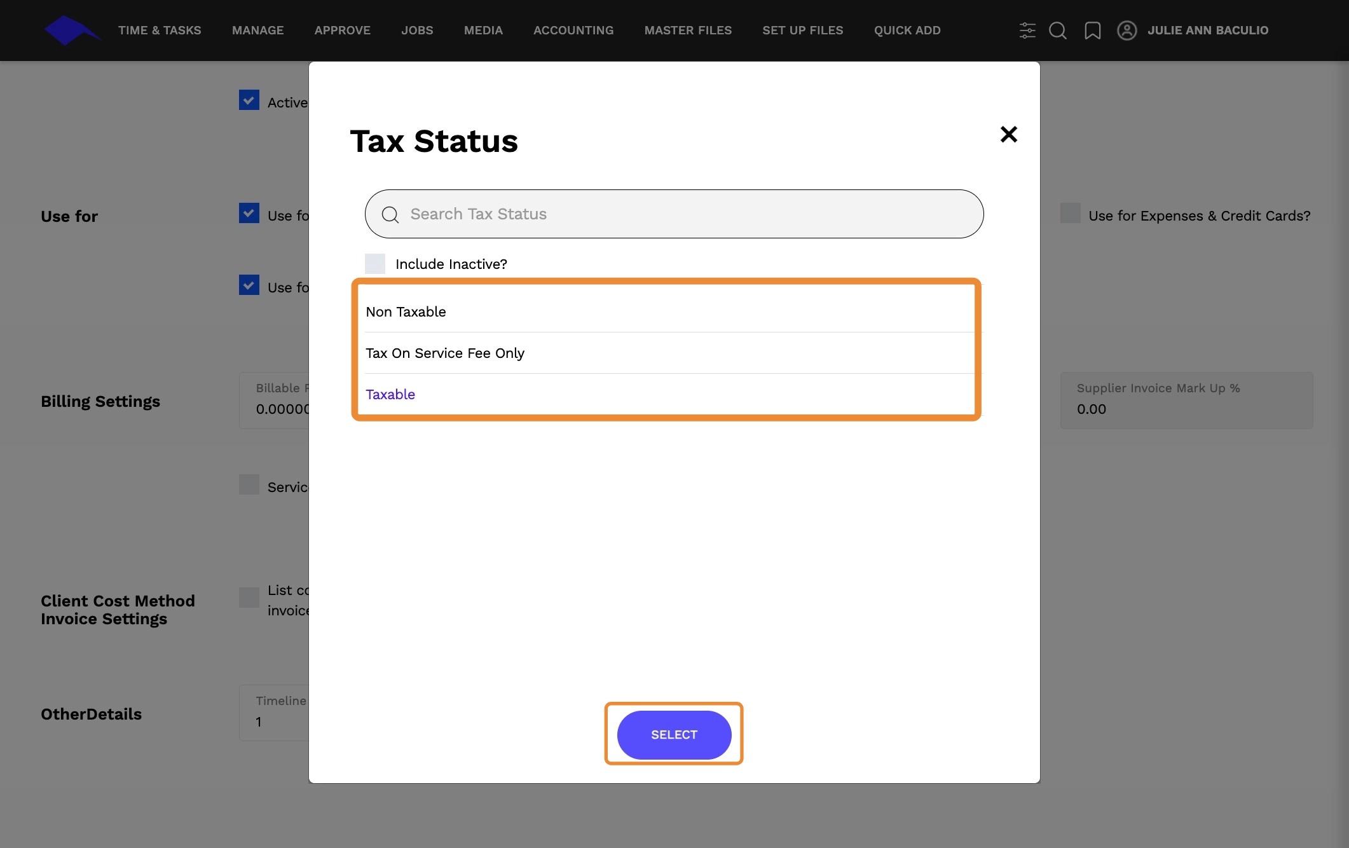Open the Time & Tasks menu

coord(160,31)
